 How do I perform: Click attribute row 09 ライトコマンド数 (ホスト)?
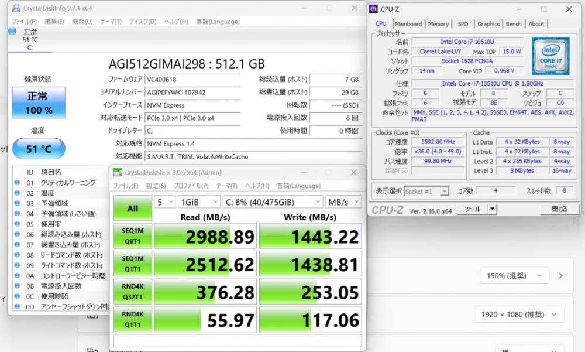pyautogui.click(x=61, y=265)
